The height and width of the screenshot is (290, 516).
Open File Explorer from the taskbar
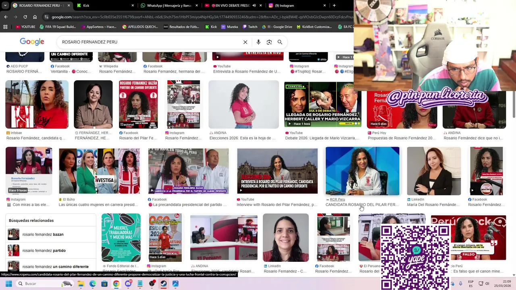pyautogui.click(x=81, y=284)
